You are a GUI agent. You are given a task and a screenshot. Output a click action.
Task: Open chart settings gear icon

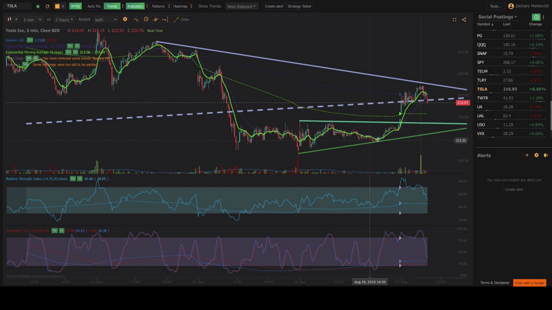[x=125, y=19]
